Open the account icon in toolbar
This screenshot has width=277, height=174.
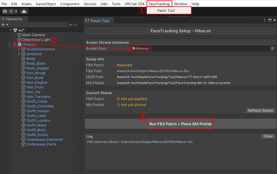pos(5,12)
